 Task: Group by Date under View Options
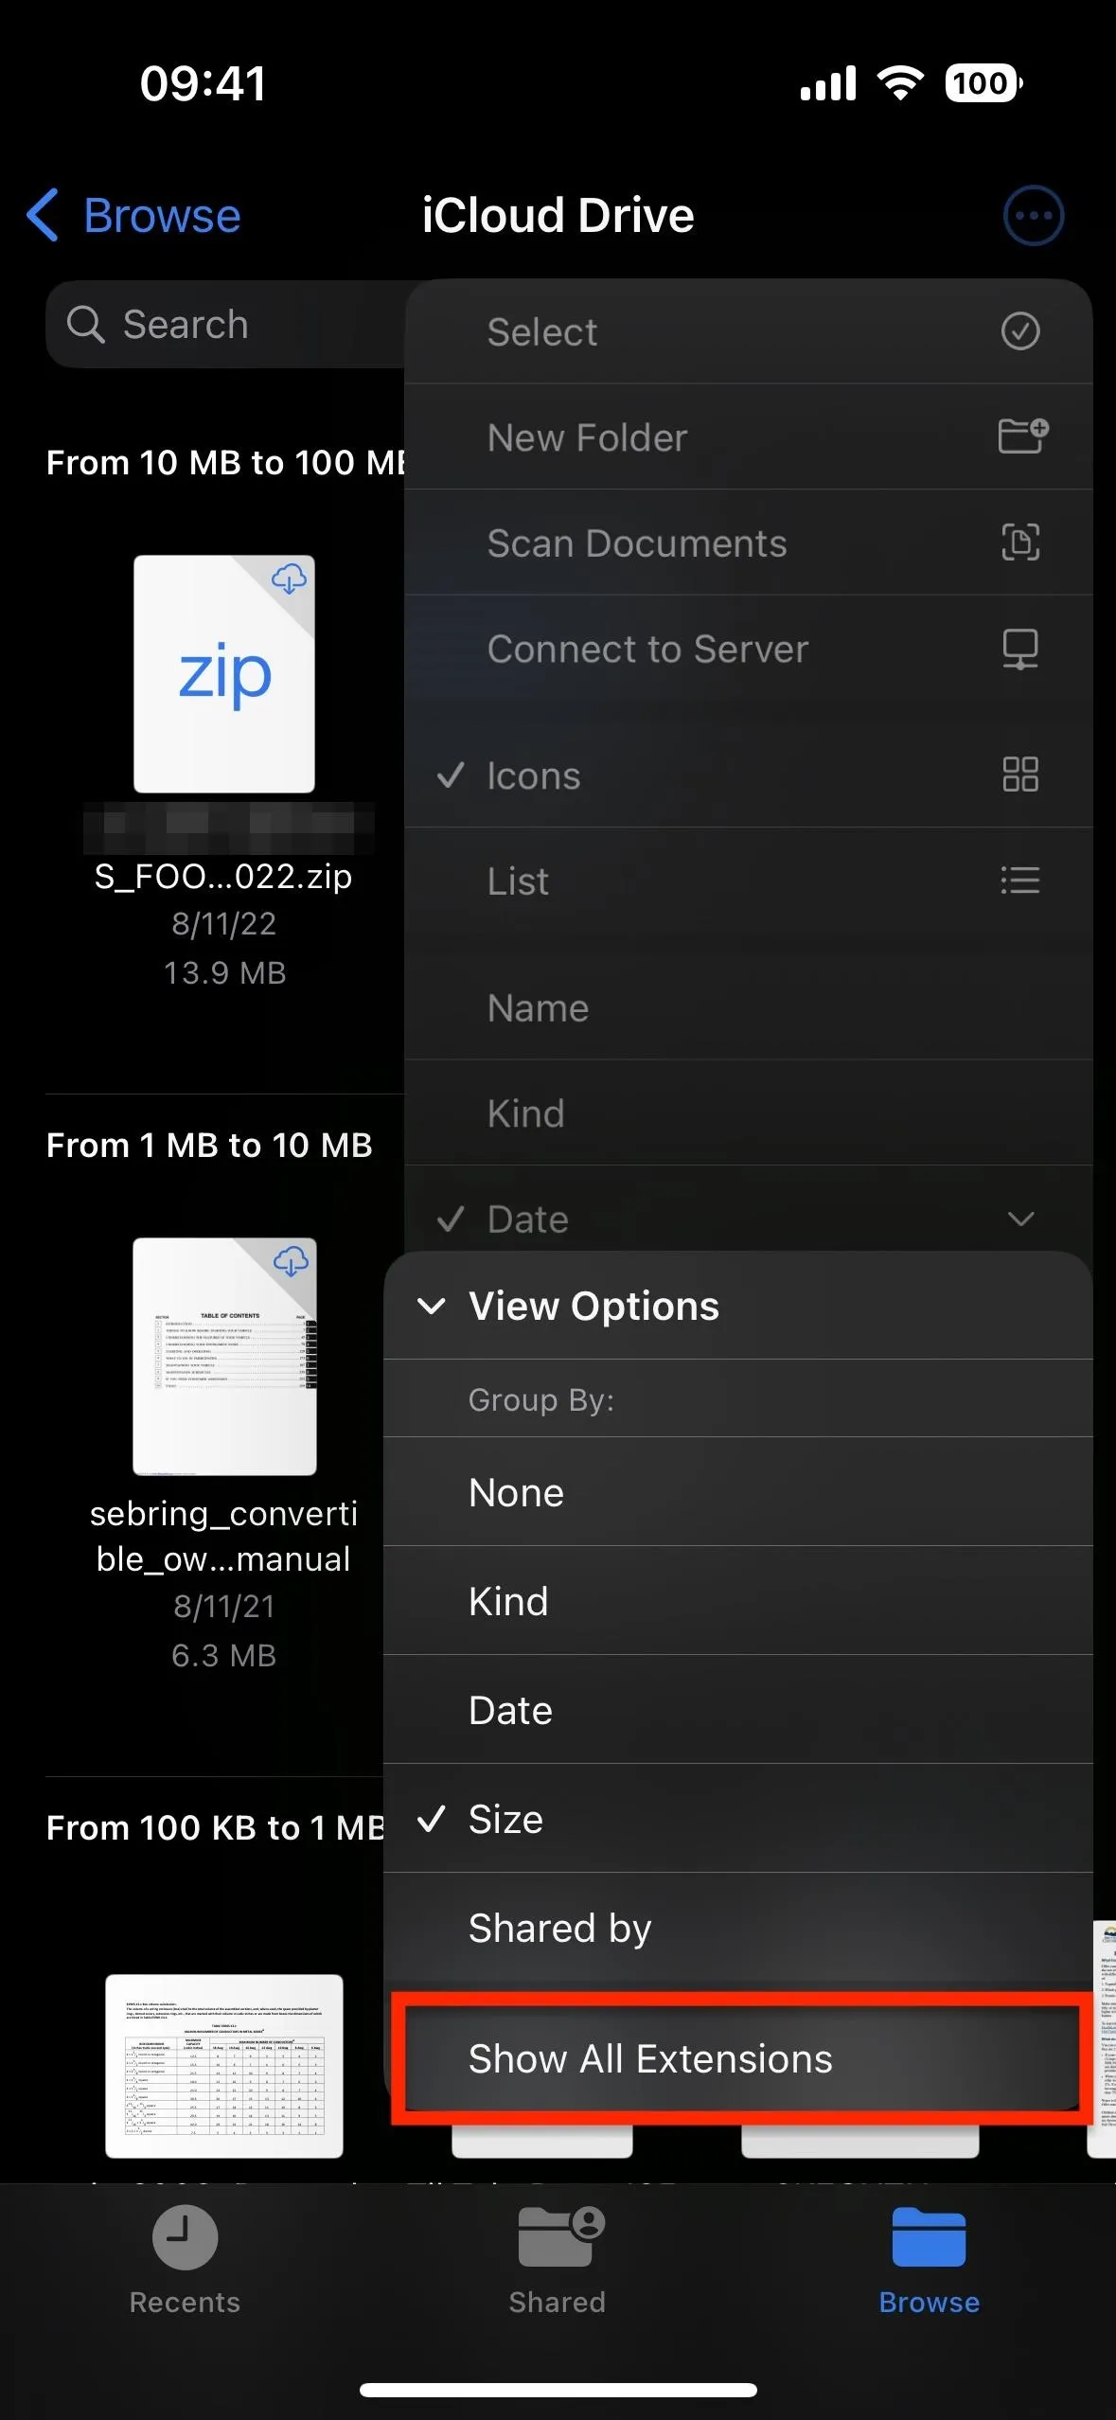[738, 1710]
